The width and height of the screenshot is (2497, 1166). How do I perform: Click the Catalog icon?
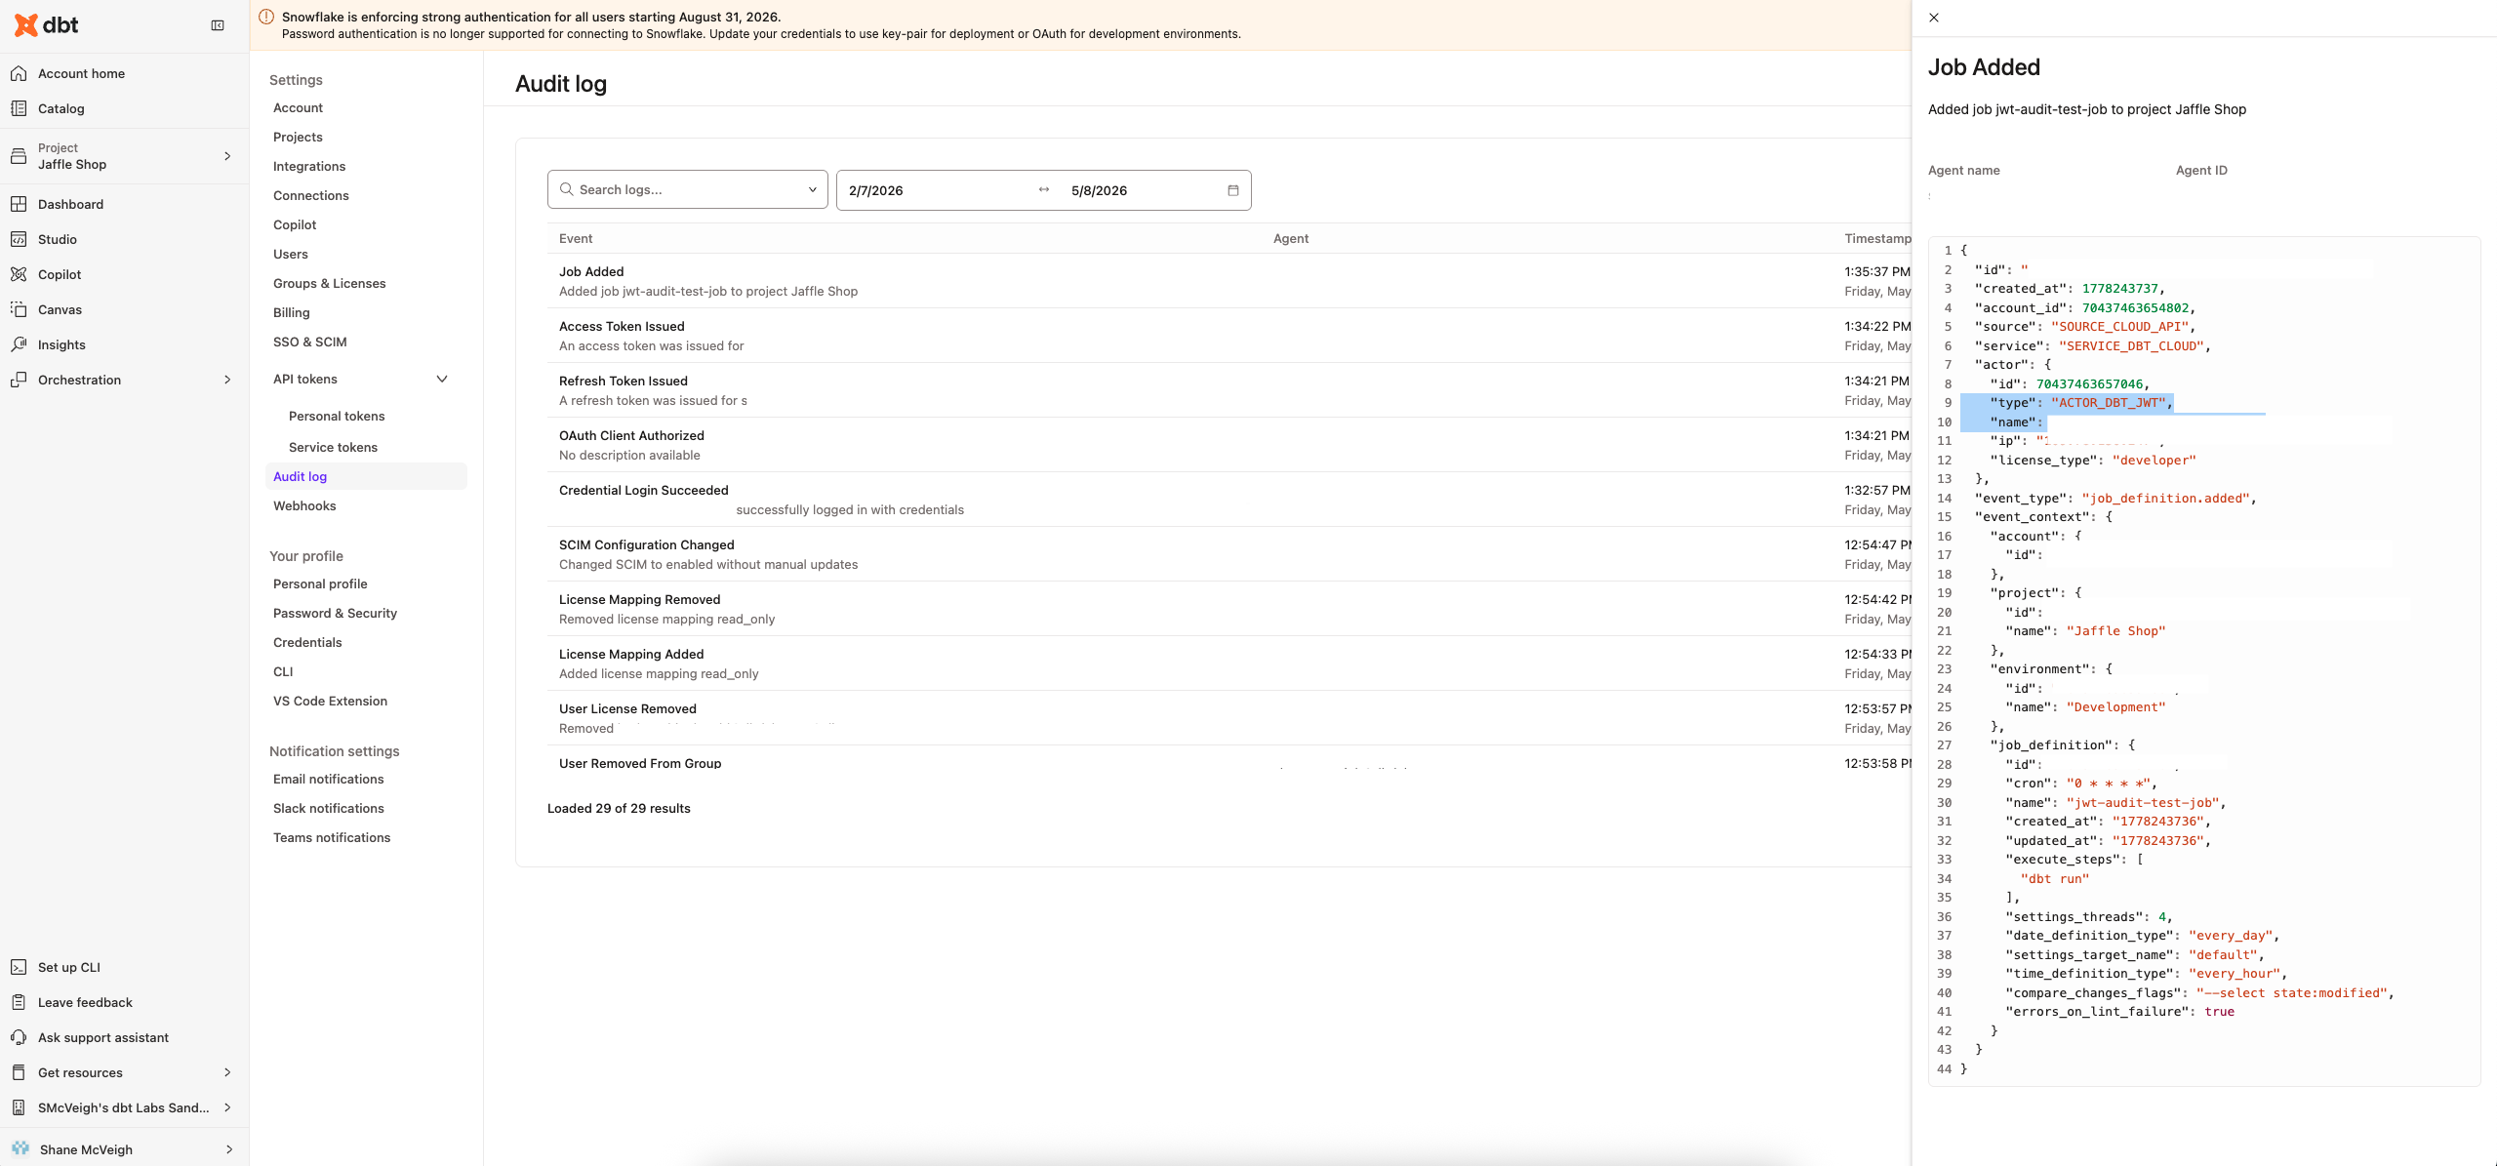19,108
